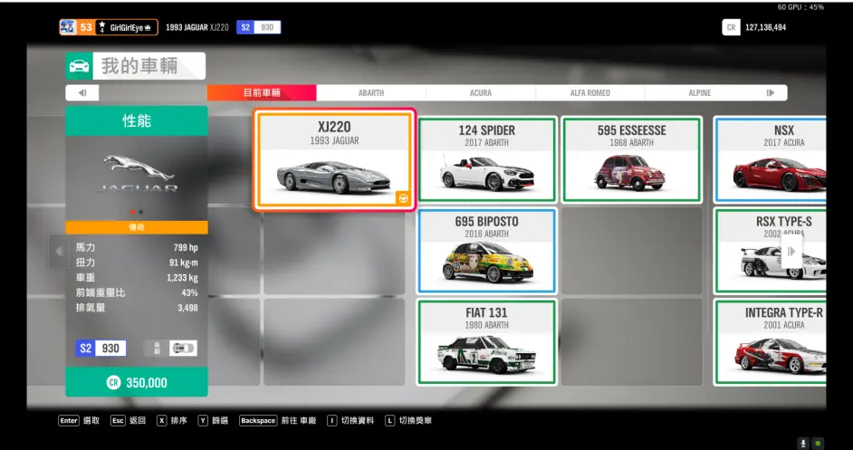Switch to the ALPINE manufacturer tab
This screenshot has height=450, width=853.
pyautogui.click(x=700, y=93)
